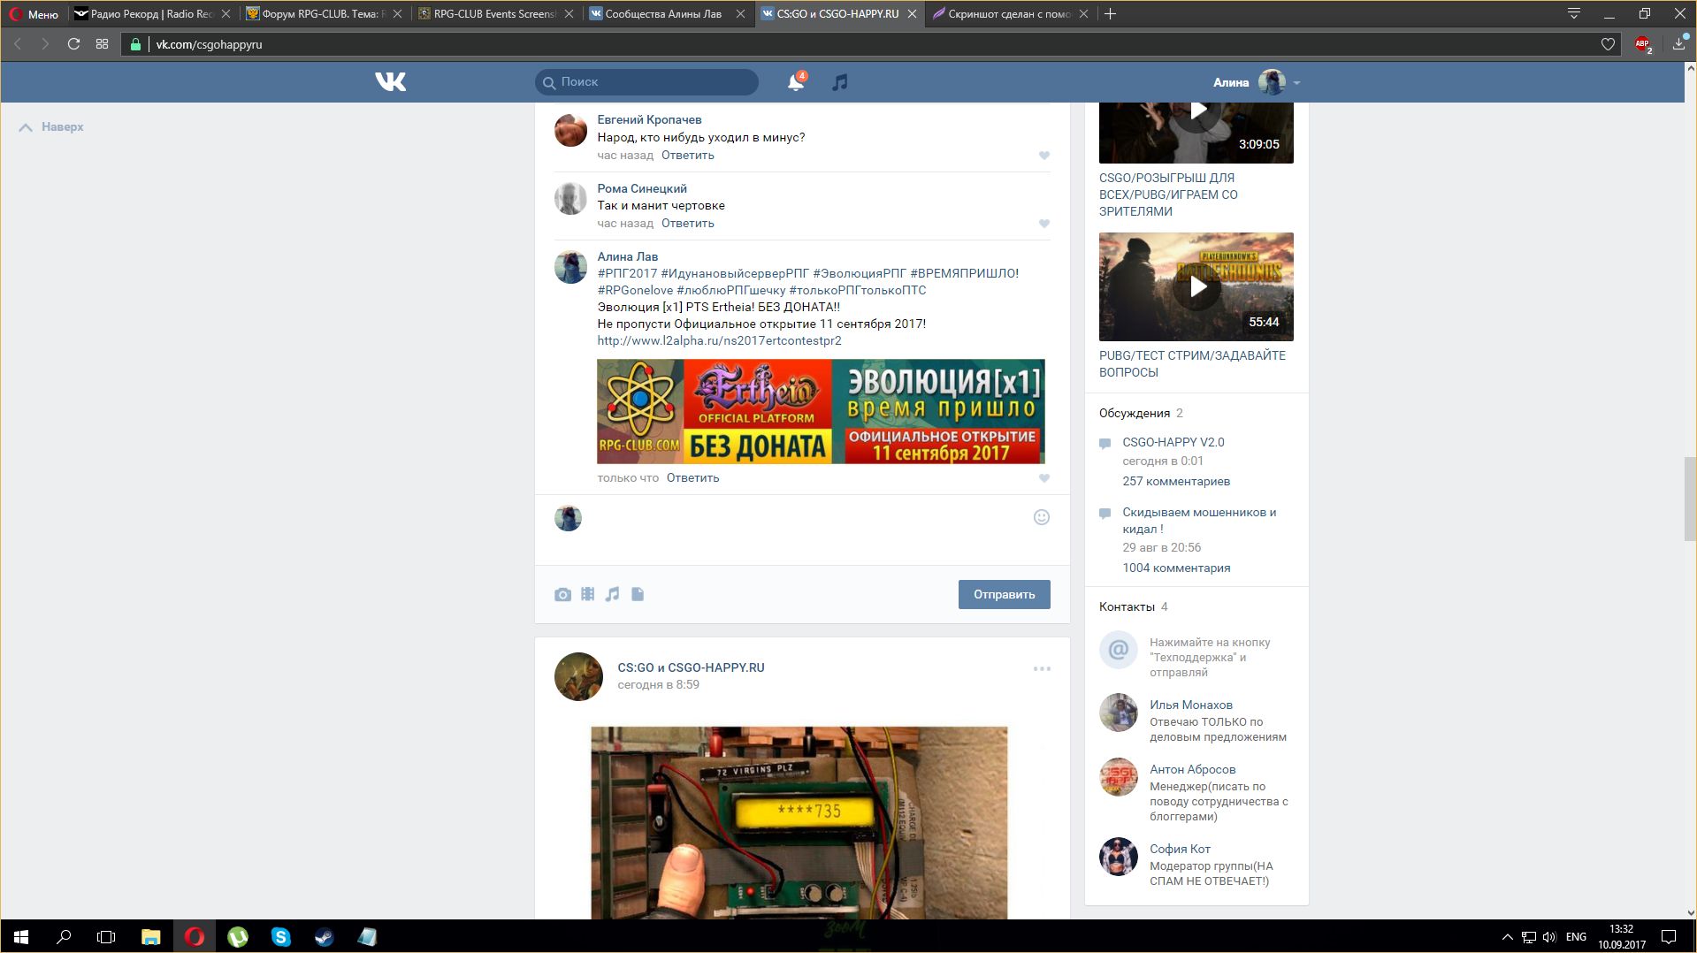Viewport: 1697px width, 953px height.
Task: Open the Opera Меню button
Action: tap(34, 14)
